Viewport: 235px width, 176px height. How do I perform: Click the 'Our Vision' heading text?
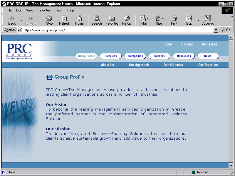click(57, 104)
